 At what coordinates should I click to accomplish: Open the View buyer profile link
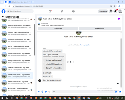point(84,45)
